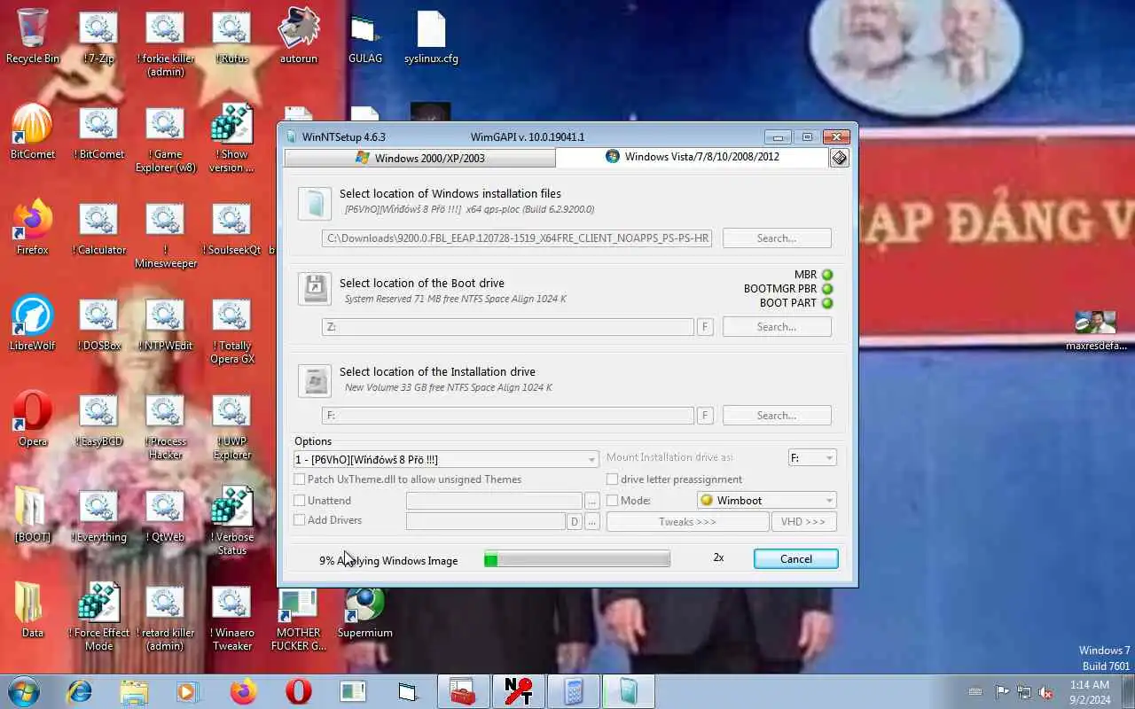Screen dimensions: 1135x709
Task: Open the Recycle Bin desktop icon
Action: click(x=33, y=37)
